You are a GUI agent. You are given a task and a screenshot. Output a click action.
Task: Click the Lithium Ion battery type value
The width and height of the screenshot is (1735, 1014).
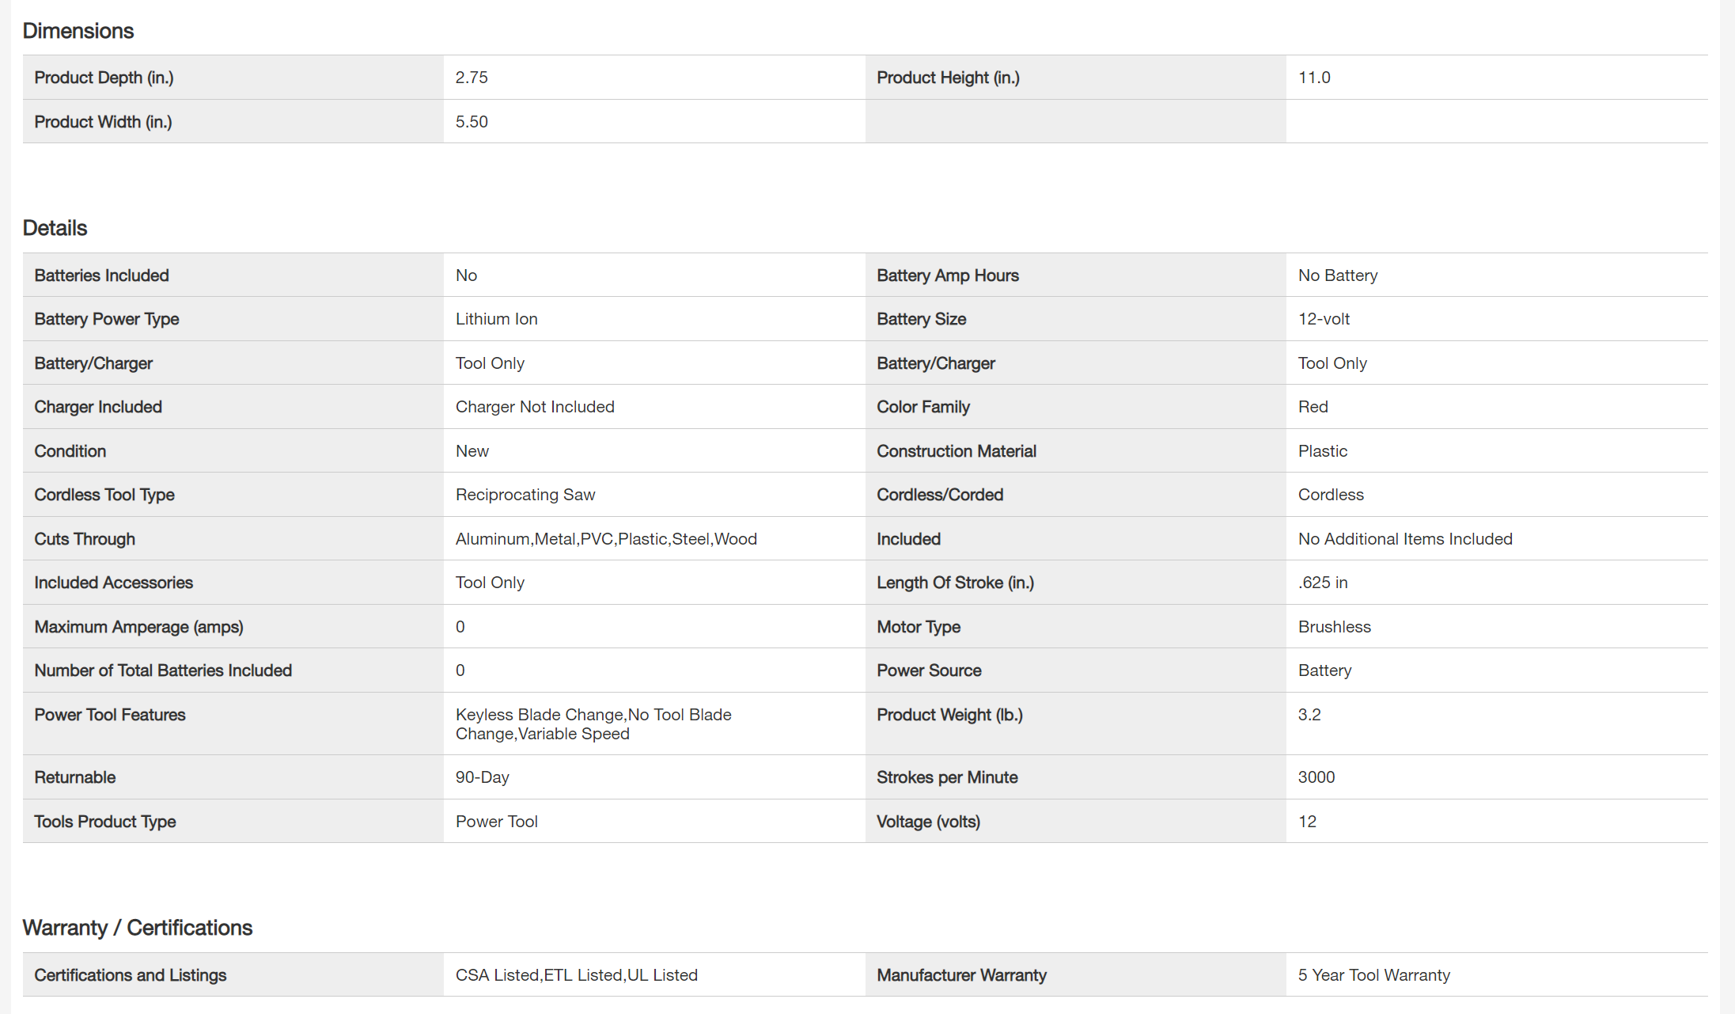[496, 319]
